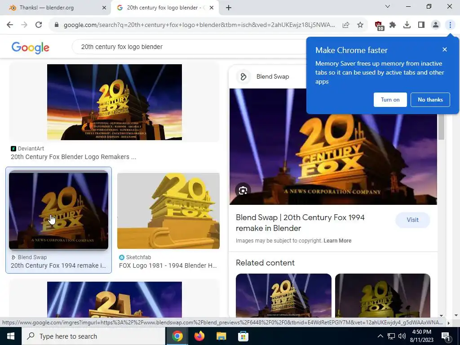The height and width of the screenshot is (345, 460).
Task: Open the first Related content thumbnail
Action: (x=284, y=296)
